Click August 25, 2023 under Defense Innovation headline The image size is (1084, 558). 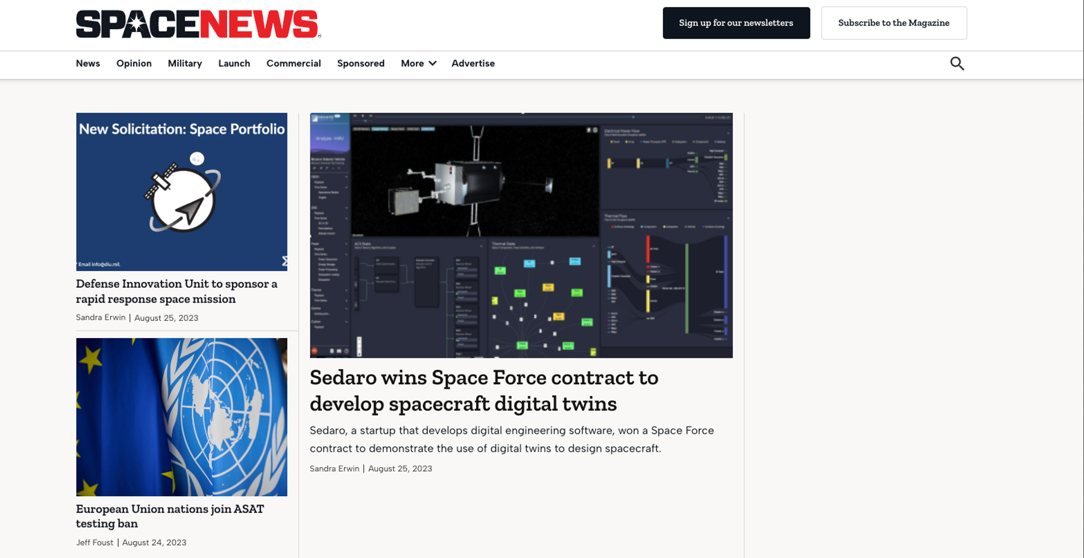pos(166,318)
